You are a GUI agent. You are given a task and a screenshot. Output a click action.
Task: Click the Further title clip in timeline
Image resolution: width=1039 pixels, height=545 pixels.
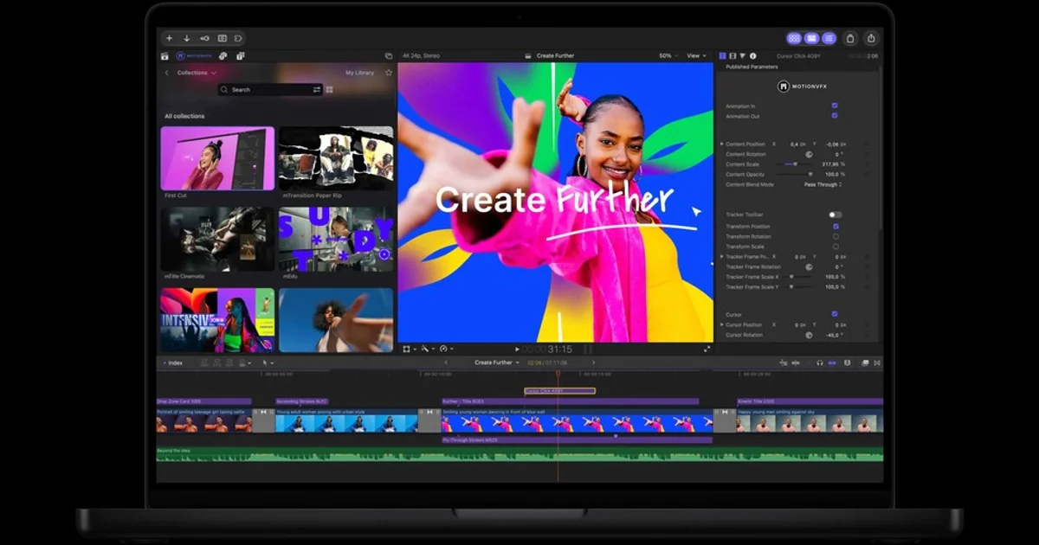570,401
